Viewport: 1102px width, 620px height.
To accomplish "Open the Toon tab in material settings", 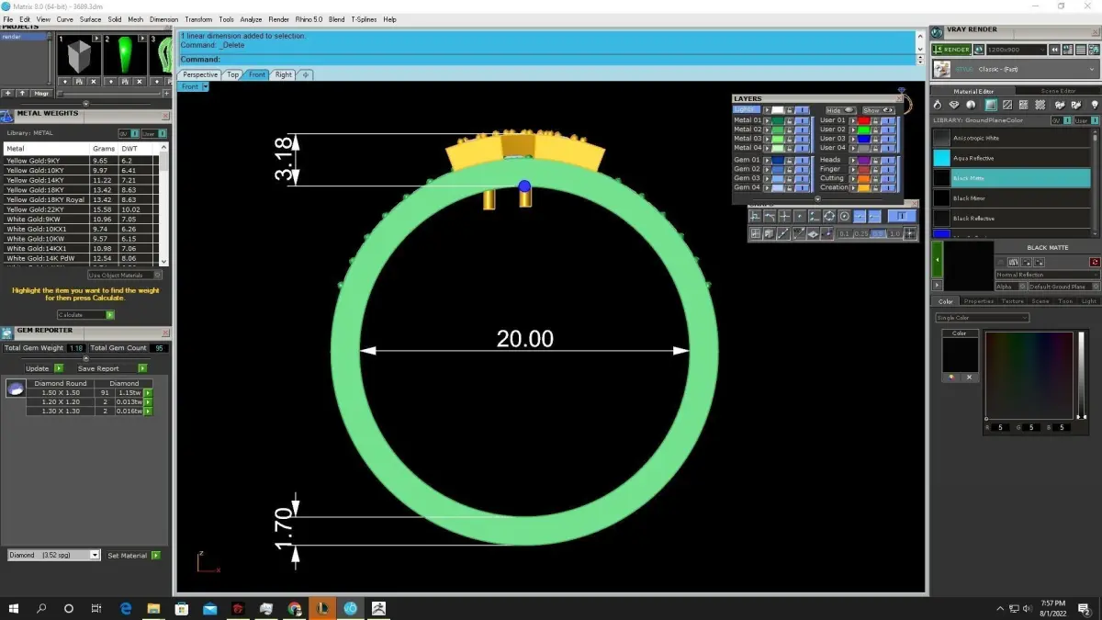I will coord(1065,301).
